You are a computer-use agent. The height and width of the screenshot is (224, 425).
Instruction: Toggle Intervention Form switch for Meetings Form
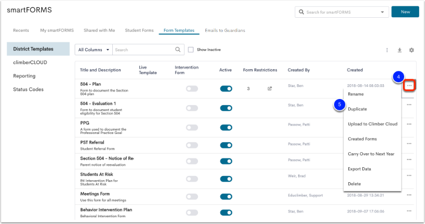pos(192,197)
